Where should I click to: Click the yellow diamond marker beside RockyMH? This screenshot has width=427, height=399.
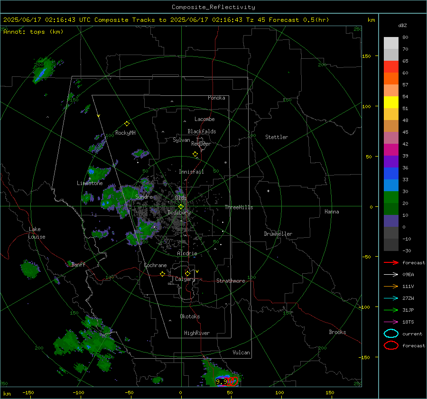click(127, 124)
